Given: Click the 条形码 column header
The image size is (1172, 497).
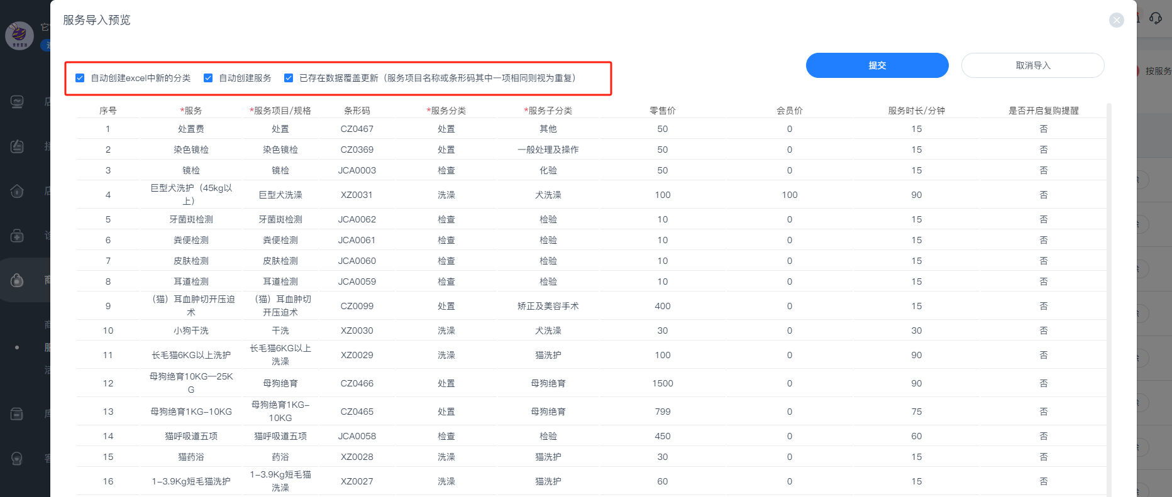Looking at the screenshot, I should (357, 111).
